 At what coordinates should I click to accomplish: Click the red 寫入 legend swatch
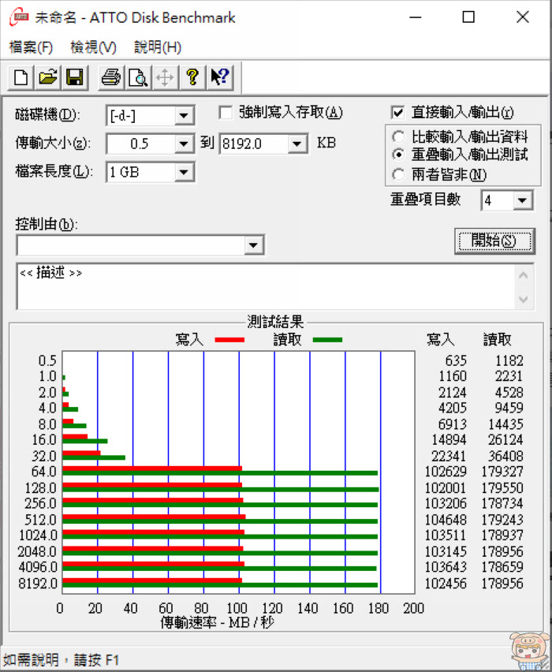coord(229,340)
